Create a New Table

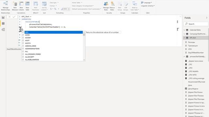pyautogui.click(x=27, y=6)
